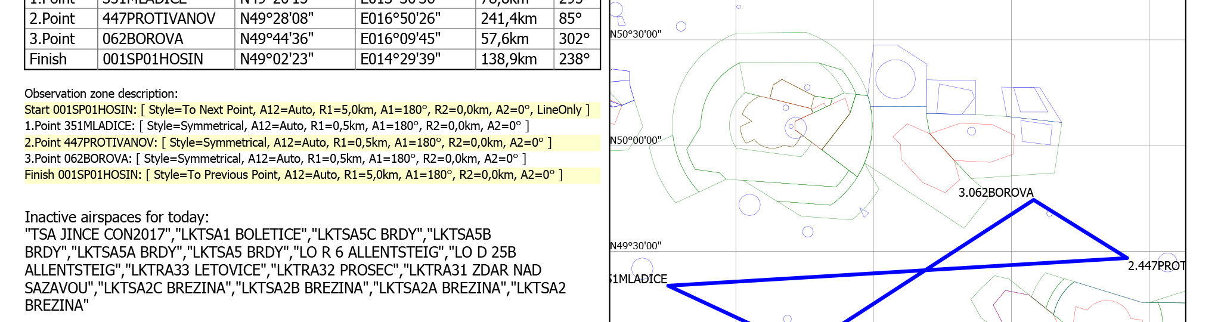The width and height of the screenshot is (1221, 322).
Task: Select the highlighted 2.Point 447PROTIVANOV zone line
Action: click(288, 143)
